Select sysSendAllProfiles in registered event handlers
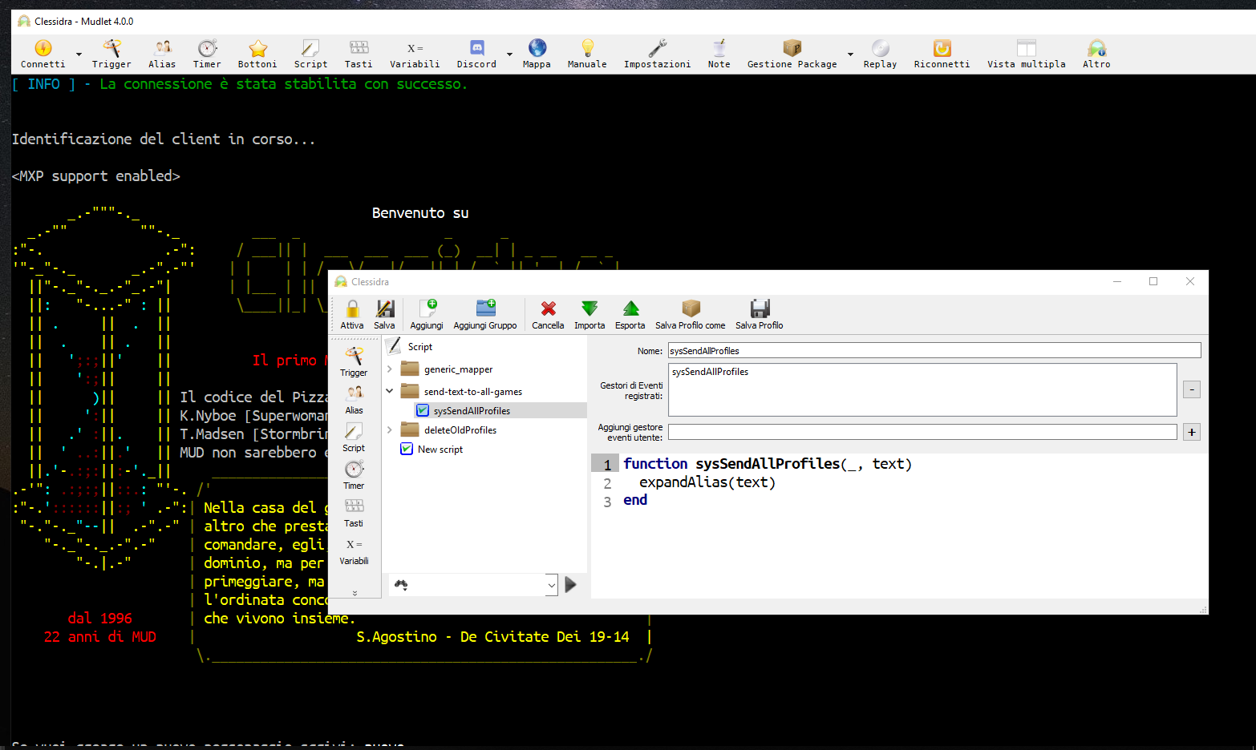The height and width of the screenshot is (750, 1256). click(x=711, y=372)
